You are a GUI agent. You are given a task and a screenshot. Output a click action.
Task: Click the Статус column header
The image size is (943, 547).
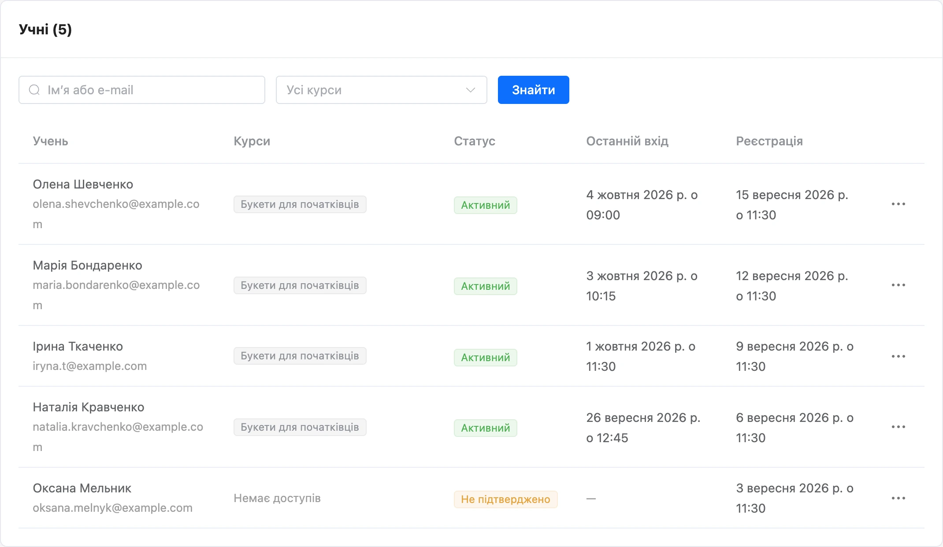click(475, 141)
